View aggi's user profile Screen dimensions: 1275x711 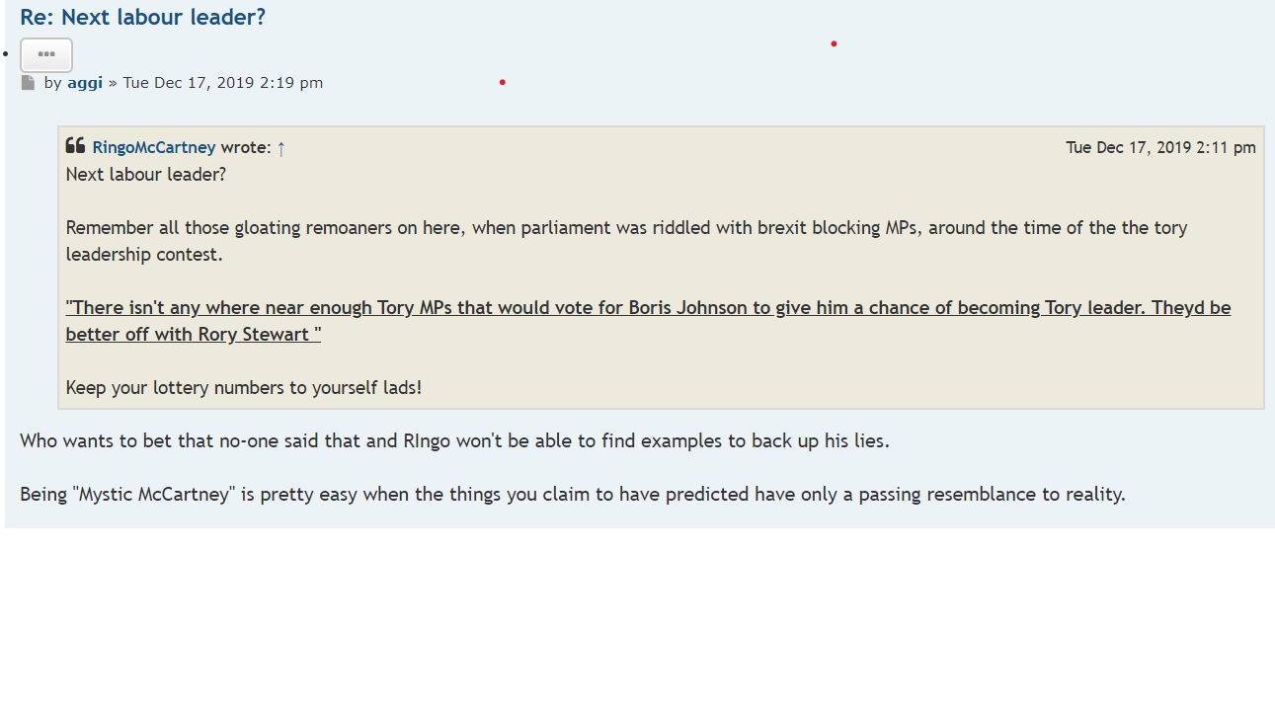(x=85, y=83)
